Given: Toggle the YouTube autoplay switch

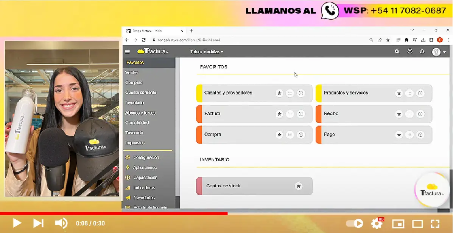Looking at the screenshot, I should click(355, 223).
